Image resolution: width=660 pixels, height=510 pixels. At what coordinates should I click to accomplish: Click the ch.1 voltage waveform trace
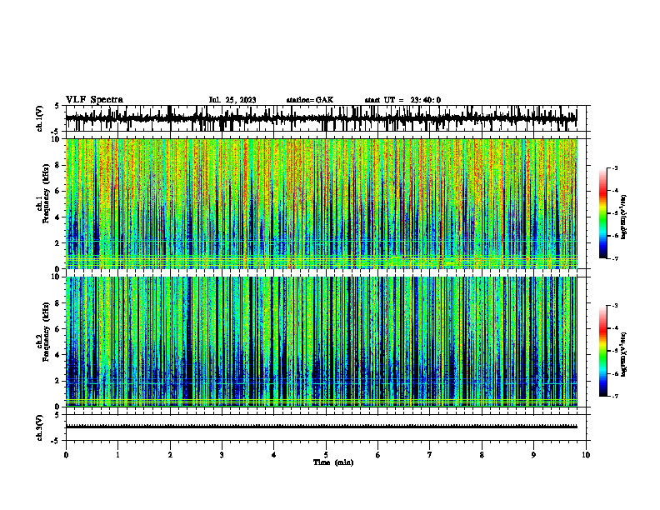(321, 118)
